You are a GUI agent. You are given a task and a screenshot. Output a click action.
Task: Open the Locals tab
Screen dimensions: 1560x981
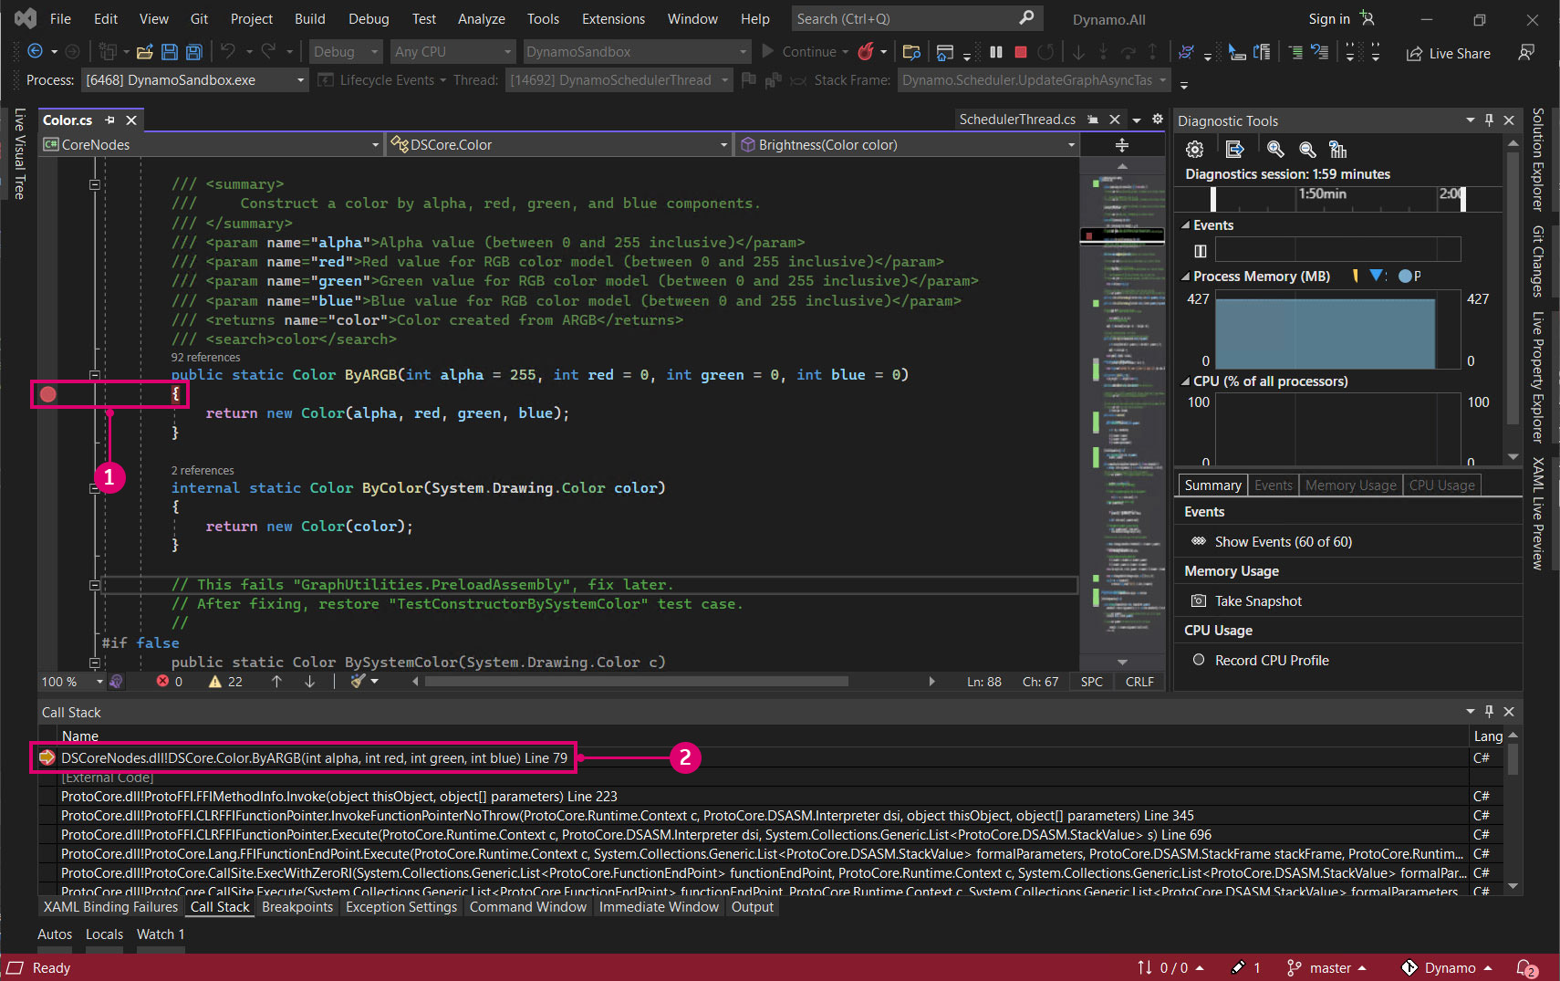pyautogui.click(x=104, y=934)
